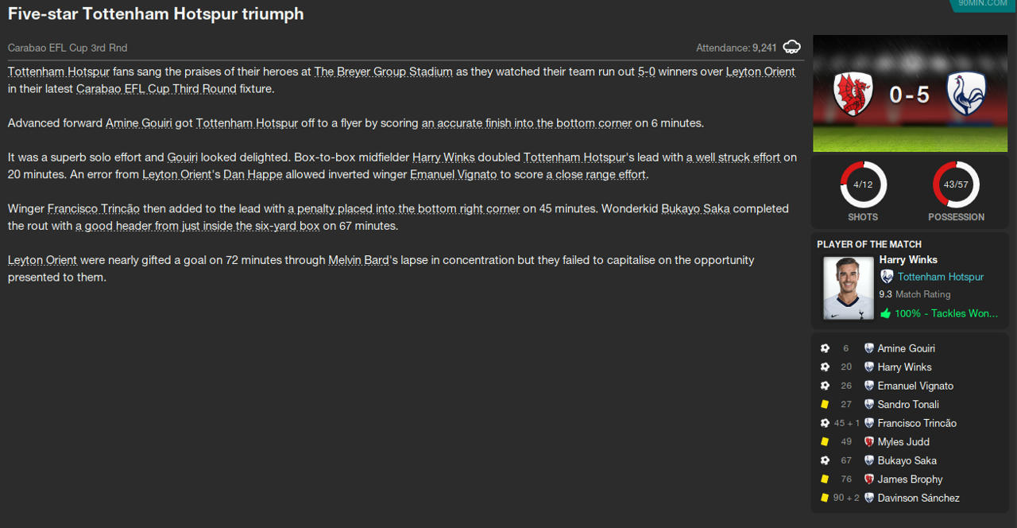The image size is (1017, 528).
Task: Click the goal ball icon beside Bukayo Saka
Action: pos(825,460)
